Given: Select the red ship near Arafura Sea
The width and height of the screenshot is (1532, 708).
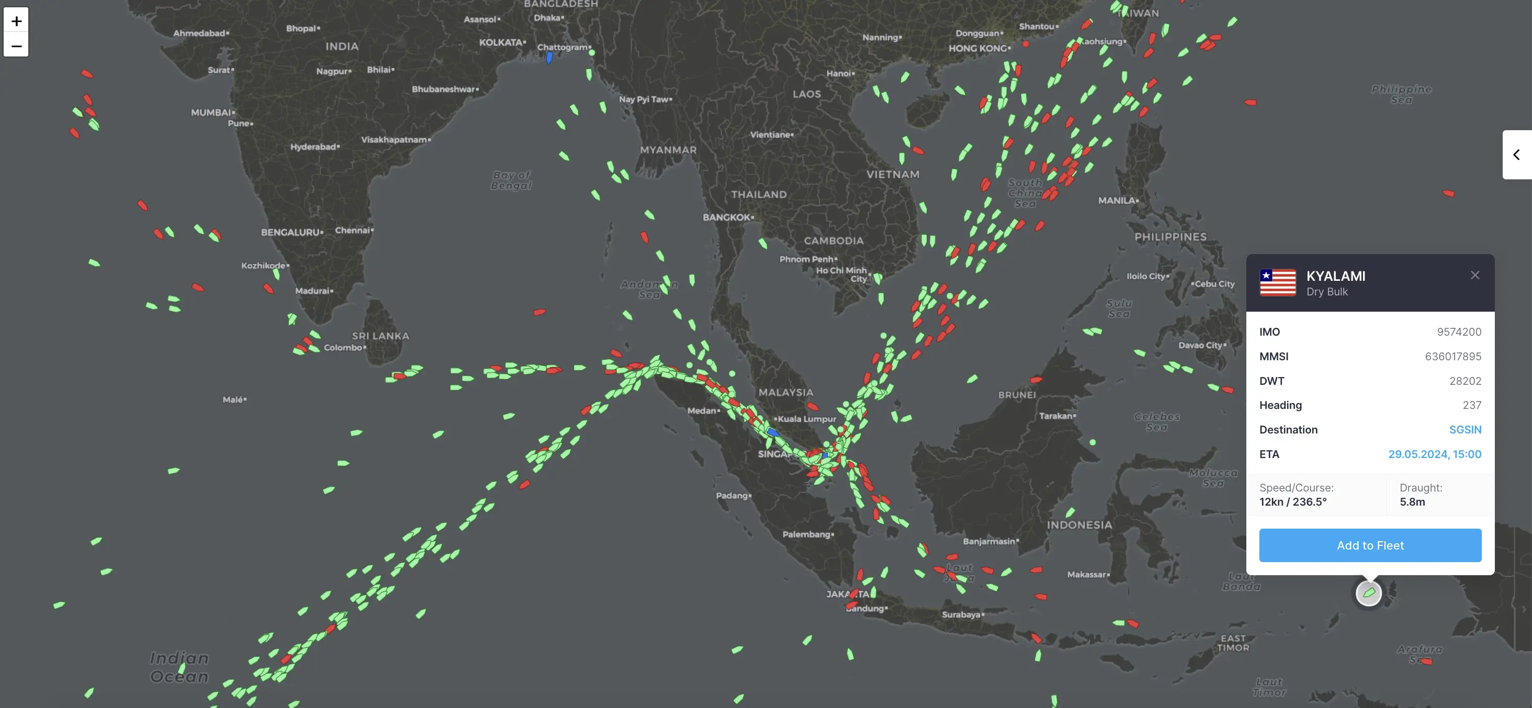Looking at the screenshot, I should click(x=1426, y=661).
